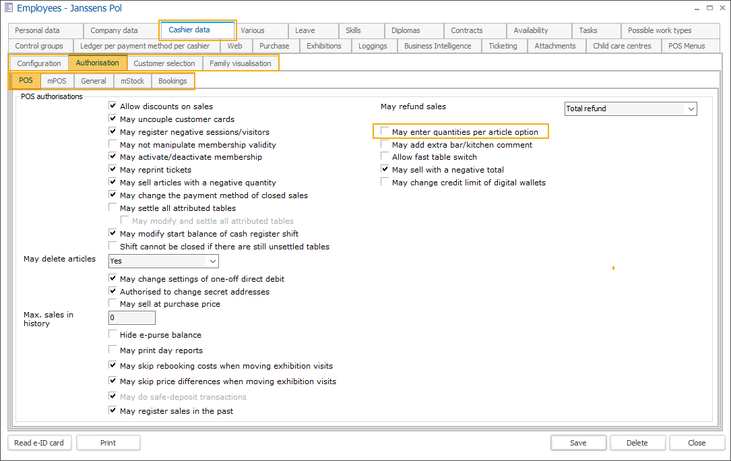Click the Employees window title icon
Image resolution: width=731 pixels, height=461 pixels.
8,9
